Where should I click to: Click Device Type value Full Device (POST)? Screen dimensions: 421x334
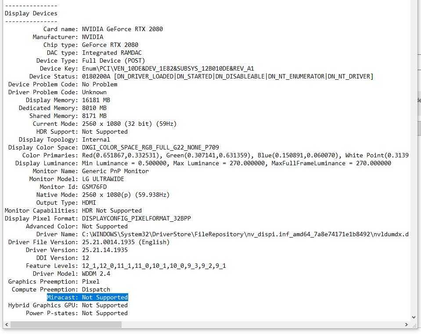click(114, 60)
